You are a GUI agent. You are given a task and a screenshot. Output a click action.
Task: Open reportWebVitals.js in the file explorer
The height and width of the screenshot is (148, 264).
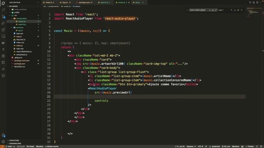click(x=24, y=52)
